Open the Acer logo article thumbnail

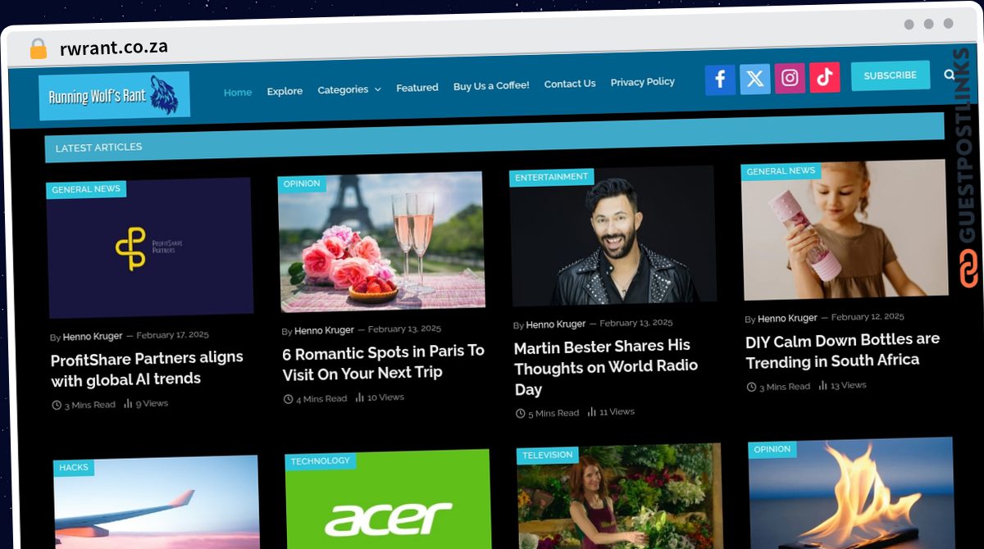point(389,500)
